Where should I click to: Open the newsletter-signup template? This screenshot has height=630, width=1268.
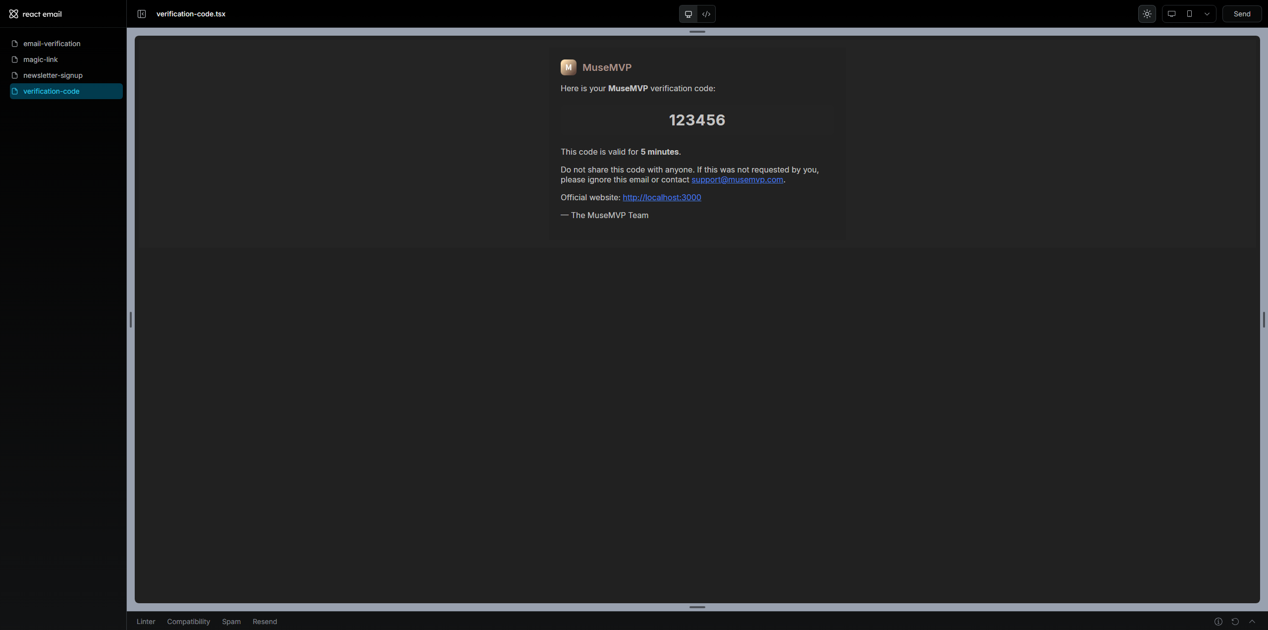53,75
